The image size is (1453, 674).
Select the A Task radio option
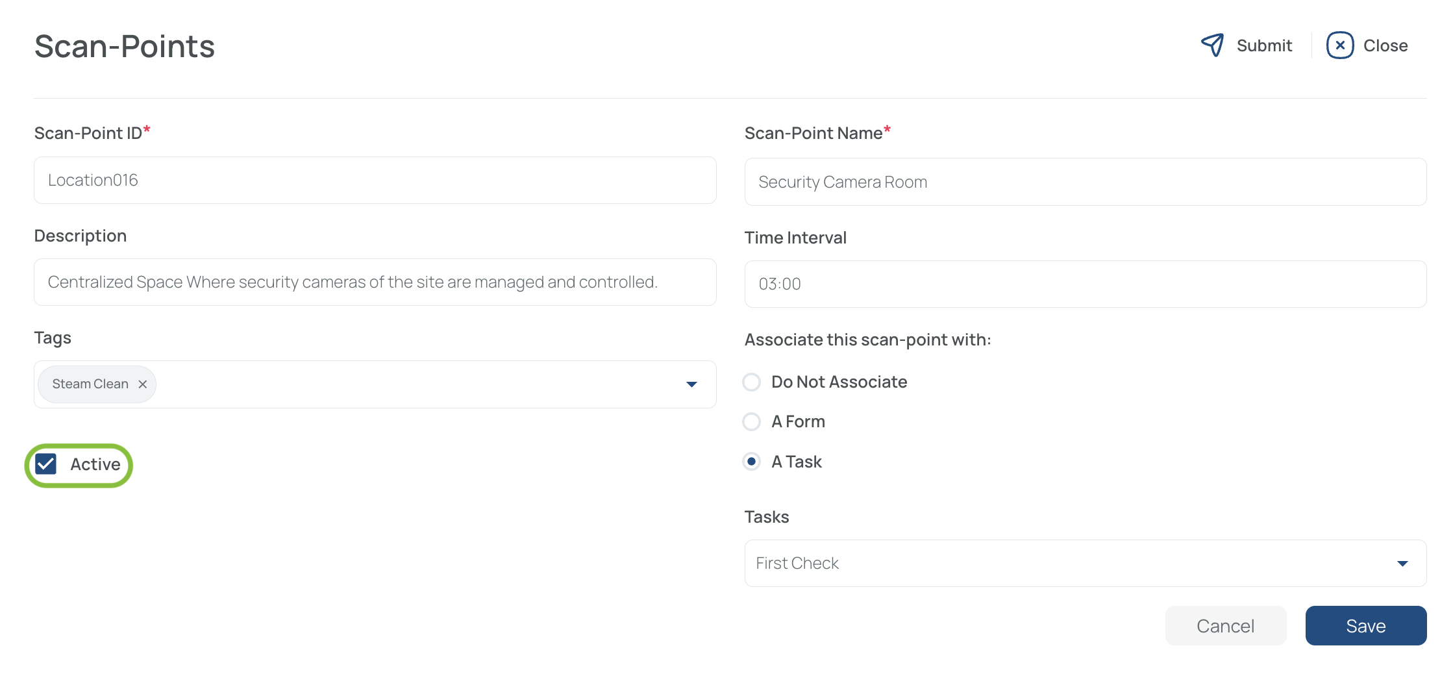pyautogui.click(x=751, y=462)
